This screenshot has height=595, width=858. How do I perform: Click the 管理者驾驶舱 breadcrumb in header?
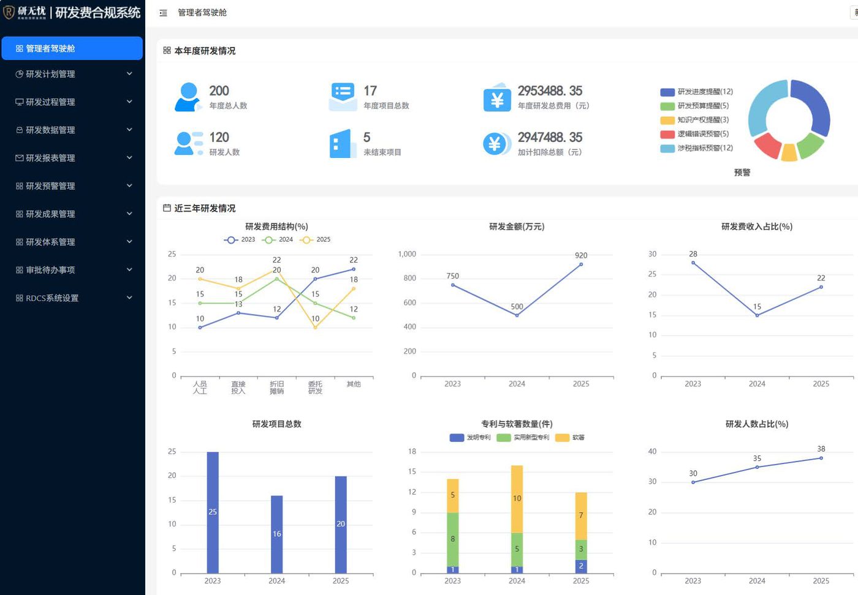(202, 13)
